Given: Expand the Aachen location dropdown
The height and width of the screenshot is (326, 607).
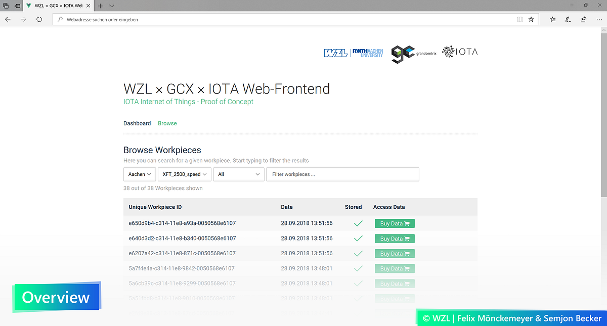Looking at the screenshot, I should pos(140,174).
